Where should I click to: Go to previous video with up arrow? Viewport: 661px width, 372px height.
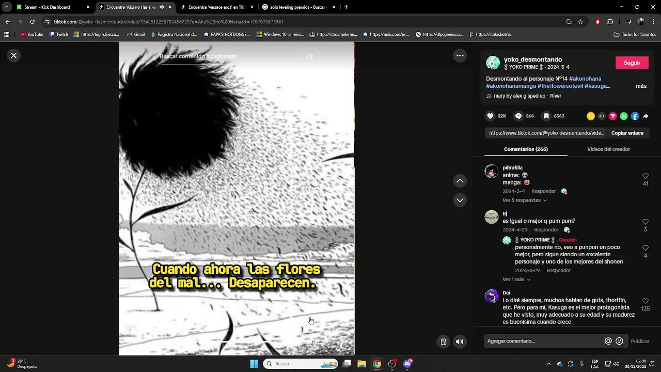pyautogui.click(x=460, y=181)
